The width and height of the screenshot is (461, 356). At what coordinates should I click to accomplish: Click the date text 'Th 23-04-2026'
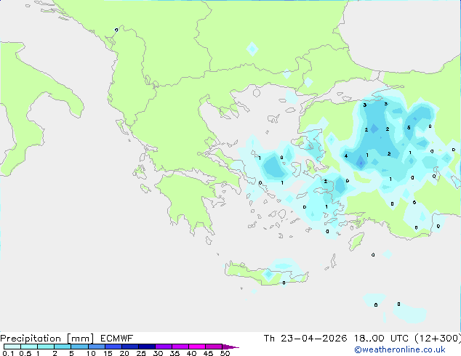305,339
